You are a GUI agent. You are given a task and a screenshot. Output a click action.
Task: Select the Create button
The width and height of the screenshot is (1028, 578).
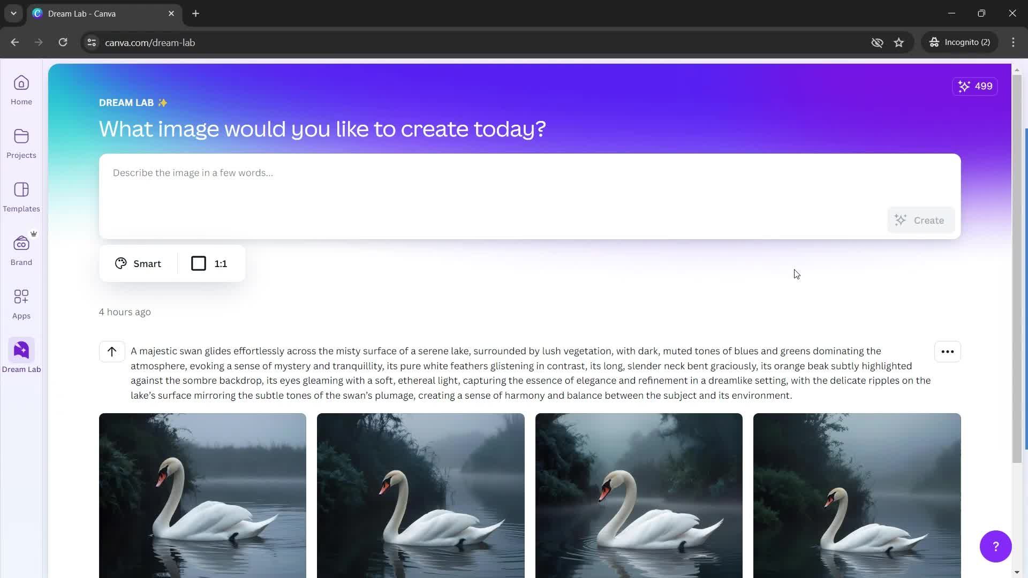click(x=920, y=219)
